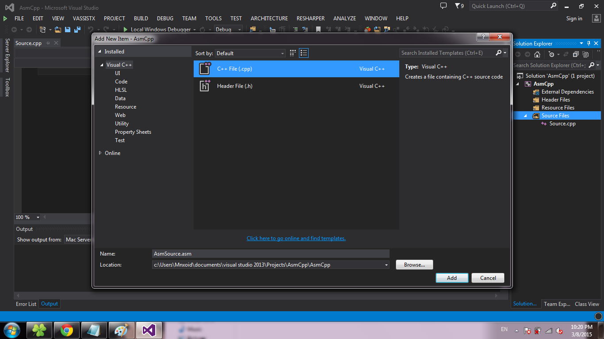The image size is (604, 339).
Task: Open Google Chrome from the taskbar
Action: coord(67,330)
